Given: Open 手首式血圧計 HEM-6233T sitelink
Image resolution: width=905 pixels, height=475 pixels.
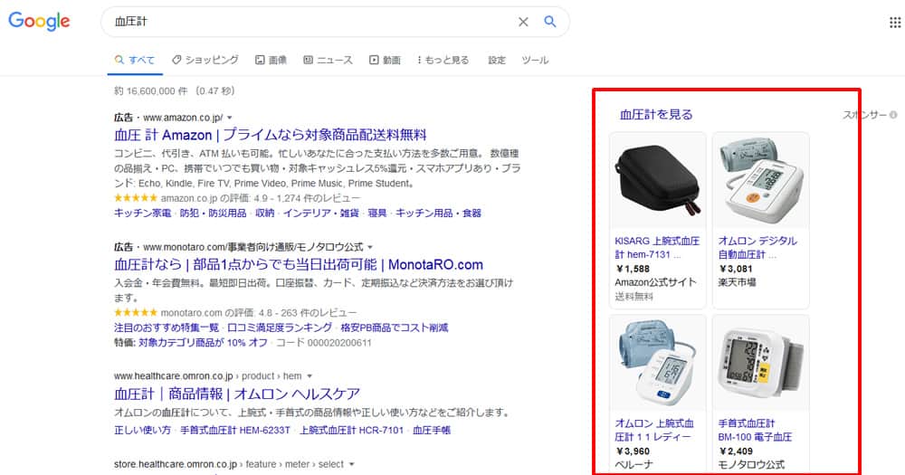Looking at the screenshot, I should (235, 431).
